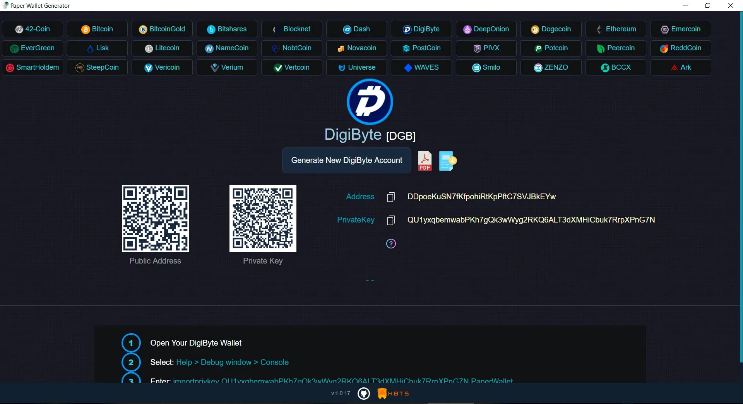Open the question mark help icon

[391, 244]
